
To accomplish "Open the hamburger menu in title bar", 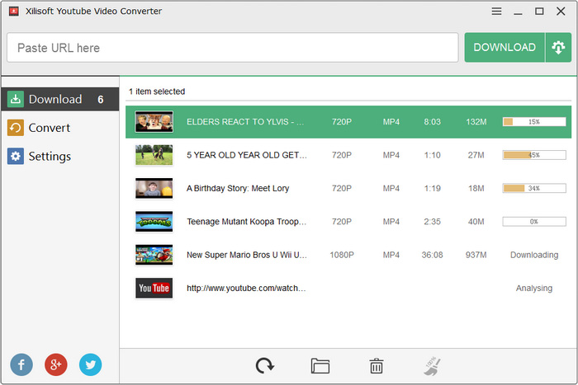I will [x=496, y=12].
